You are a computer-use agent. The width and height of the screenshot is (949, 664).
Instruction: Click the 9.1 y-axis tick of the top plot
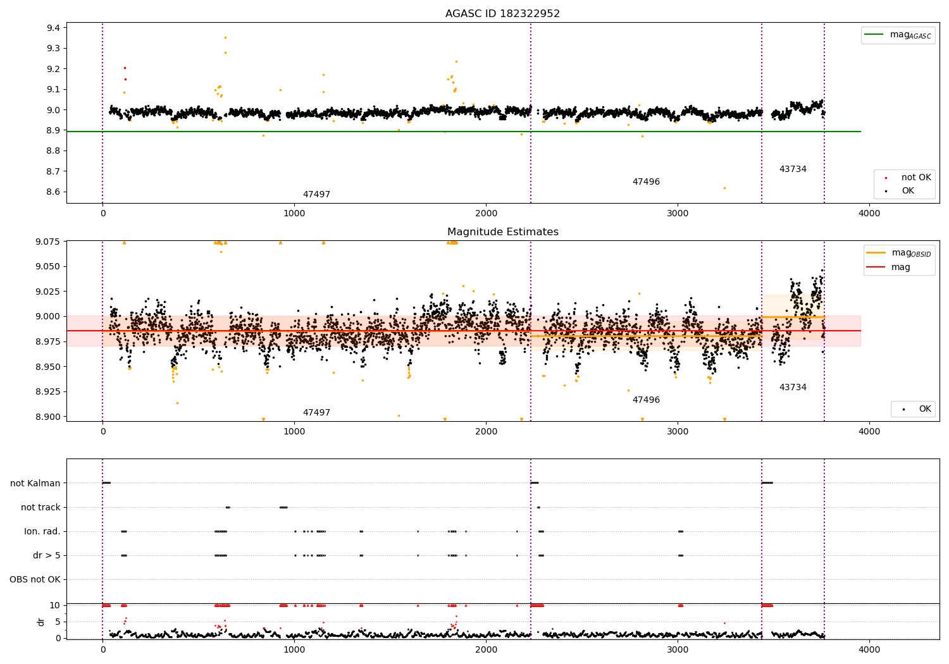tap(54, 90)
